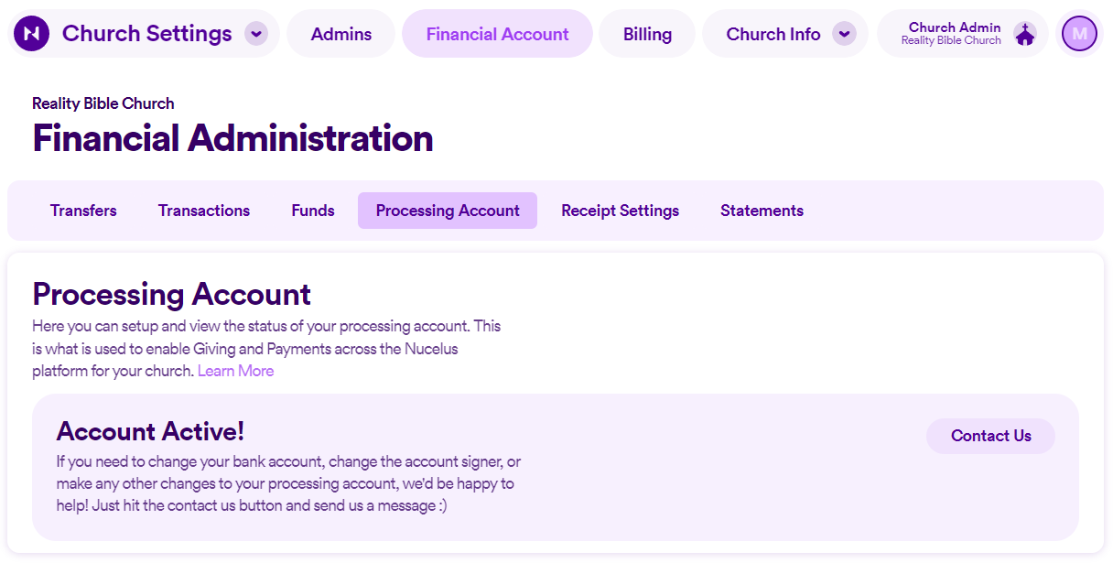Open the M profile avatar

click(1079, 33)
